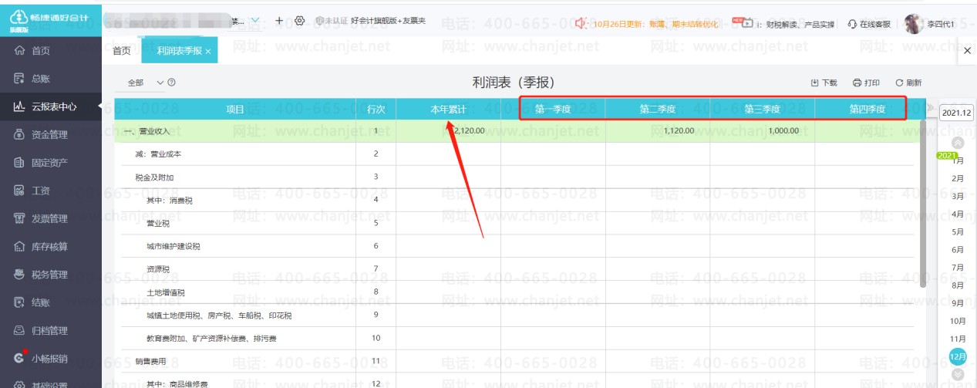Go to 固定资产 in sidebar
This screenshot has height=388, width=977.
coord(49,163)
